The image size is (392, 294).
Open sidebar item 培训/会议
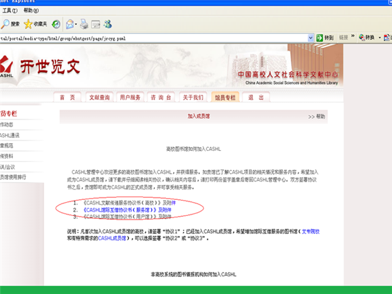tap(7, 167)
